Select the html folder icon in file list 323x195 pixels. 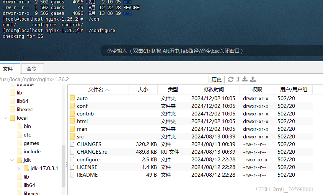point(72,121)
